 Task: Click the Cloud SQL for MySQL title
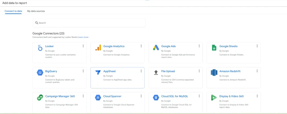pos(175,96)
